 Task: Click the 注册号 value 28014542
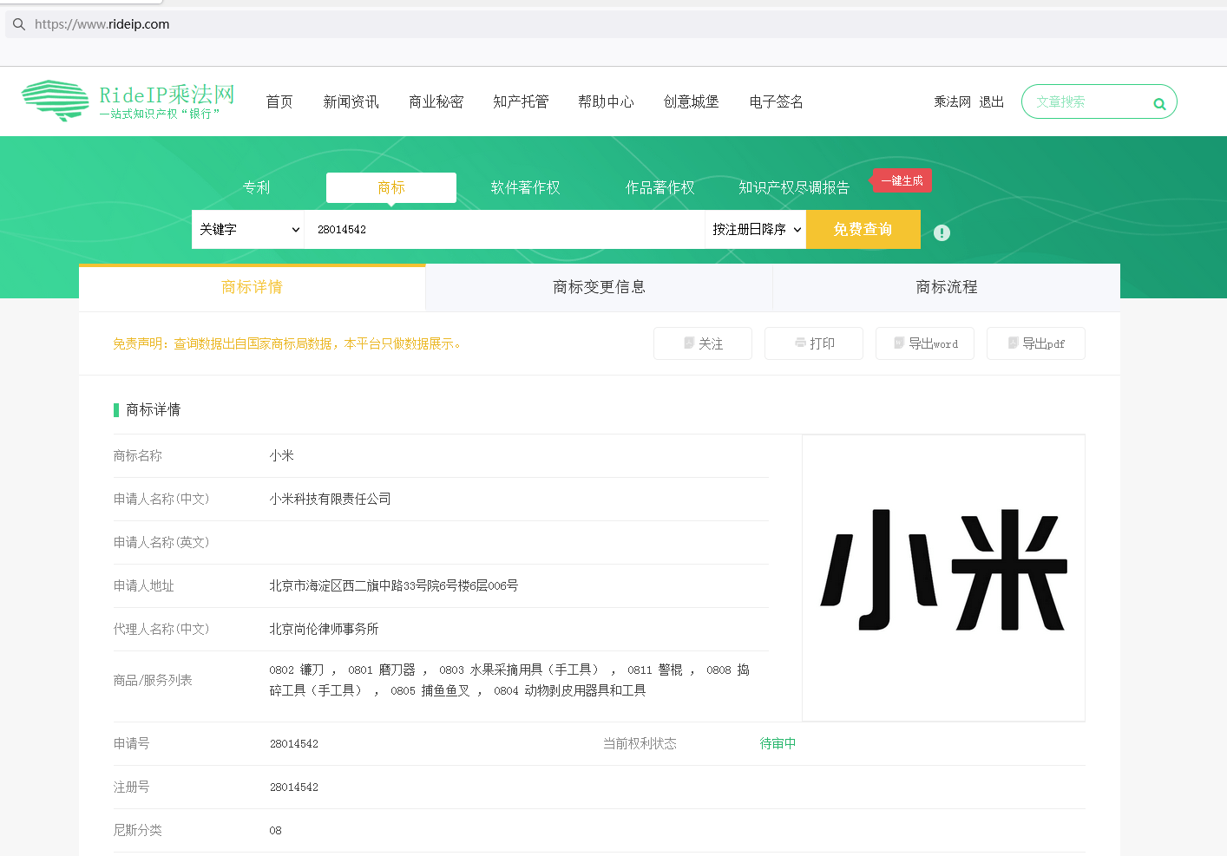click(x=294, y=787)
